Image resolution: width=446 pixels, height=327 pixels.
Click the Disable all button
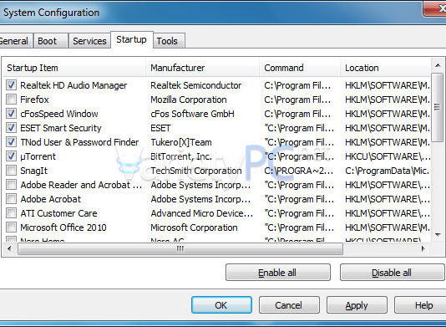pos(392,273)
